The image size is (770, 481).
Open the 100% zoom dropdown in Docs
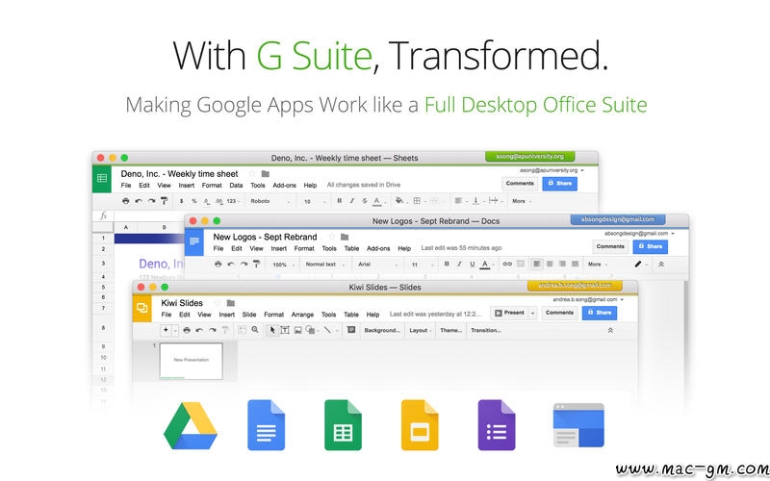284,265
